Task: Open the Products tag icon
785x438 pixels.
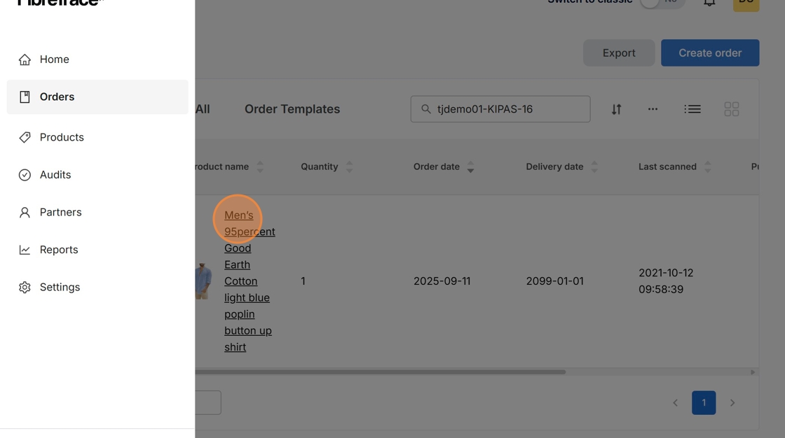Action: 25,137
